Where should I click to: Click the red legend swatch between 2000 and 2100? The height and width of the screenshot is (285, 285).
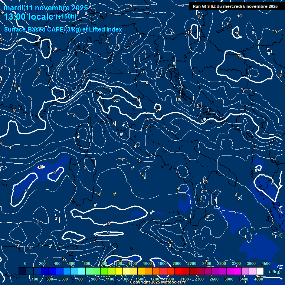point(178,271)
